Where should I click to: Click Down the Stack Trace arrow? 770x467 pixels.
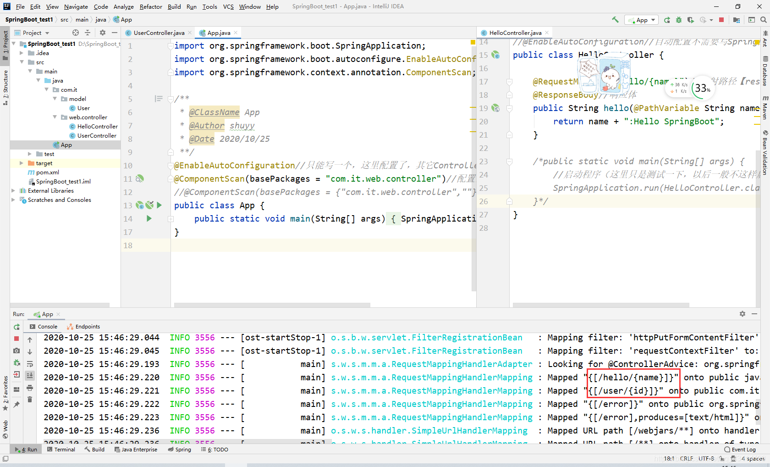tap(30, 352)
